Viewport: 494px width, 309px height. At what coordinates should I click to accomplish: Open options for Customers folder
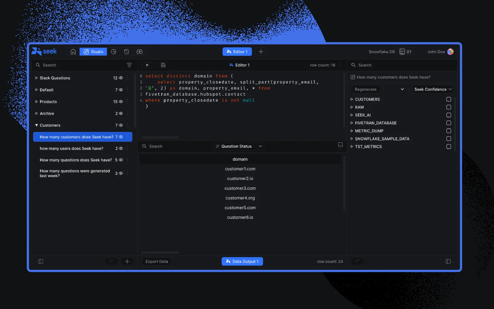point(128,125)
